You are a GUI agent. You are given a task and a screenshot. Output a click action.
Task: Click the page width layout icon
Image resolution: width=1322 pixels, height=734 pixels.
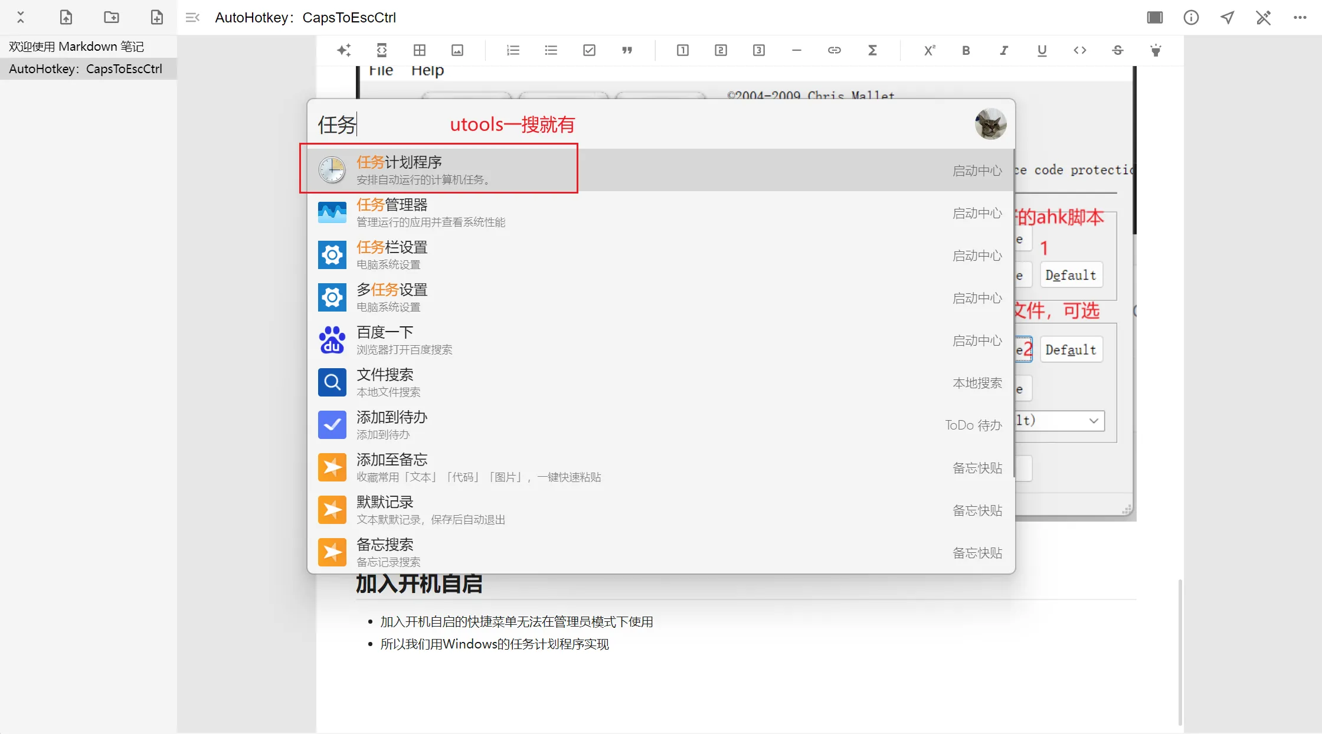pos(1155,17)
